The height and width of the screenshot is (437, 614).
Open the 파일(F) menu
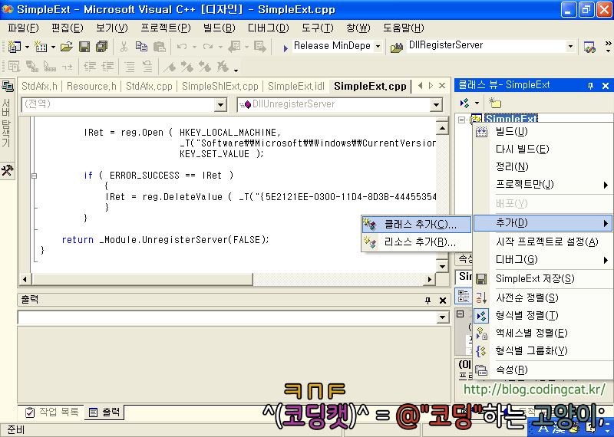23,28
